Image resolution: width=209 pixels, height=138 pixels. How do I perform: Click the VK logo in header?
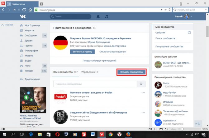coord(23,16)
